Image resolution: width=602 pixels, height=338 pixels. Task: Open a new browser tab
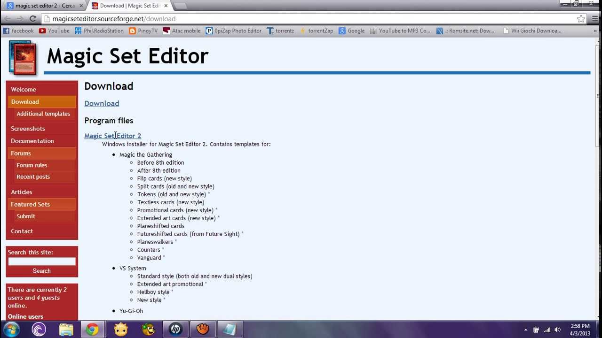click(x=180, y=6)
